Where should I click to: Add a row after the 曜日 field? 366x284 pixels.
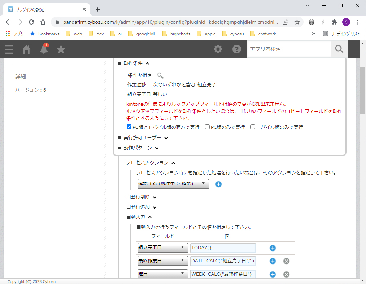point(273,274)
